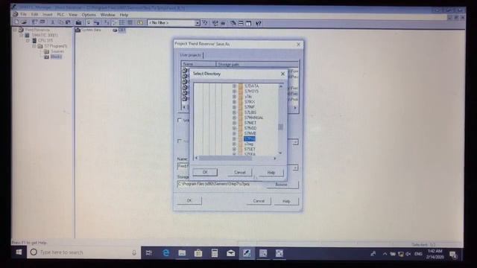Image resolution: width=477 pixels, height=268 pixels.
Task: Click scroll-down arrow of directory tree
Action: point(280,153)
